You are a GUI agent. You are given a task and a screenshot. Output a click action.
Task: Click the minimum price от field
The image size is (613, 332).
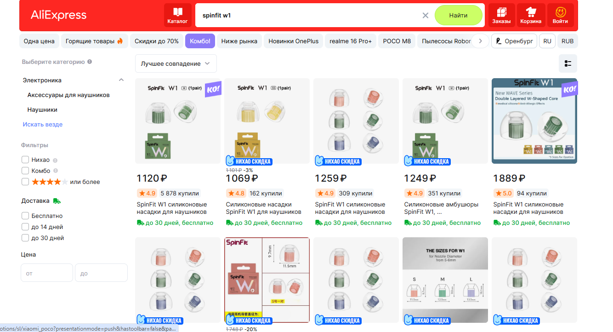tap(47, 273)
